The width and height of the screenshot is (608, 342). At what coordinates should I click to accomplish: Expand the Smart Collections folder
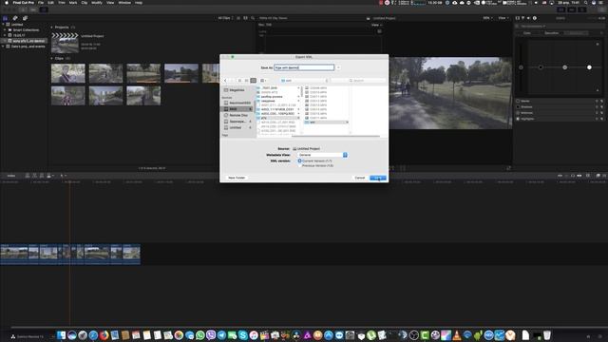[x=5, y=29]
